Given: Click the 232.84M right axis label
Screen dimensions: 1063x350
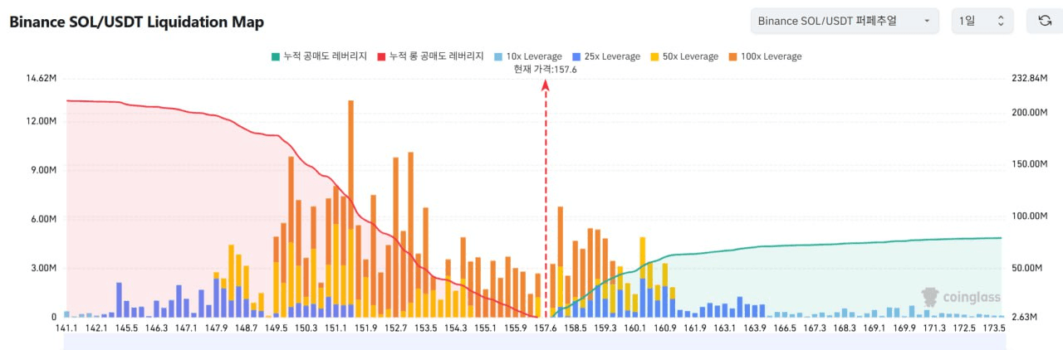Looking at the screenshot, I should 1031,78.
